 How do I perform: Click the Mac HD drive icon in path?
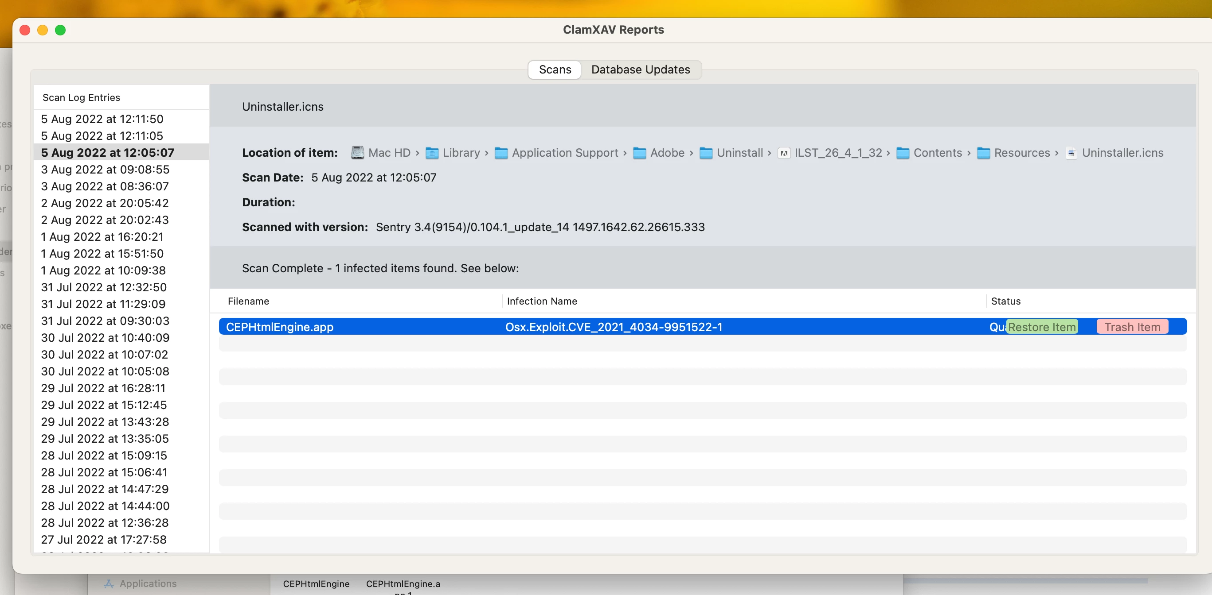pos(358,153)
